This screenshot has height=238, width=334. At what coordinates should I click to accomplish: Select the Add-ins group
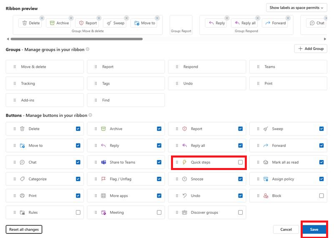pyautogui.click(x=45, y=100)
